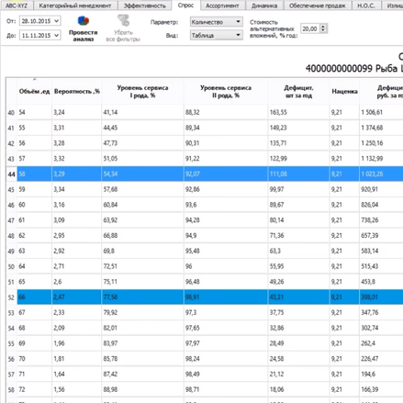Click the 20,00 cost percentage field
This screenshot has width=403, height=403.
point(310,28)
